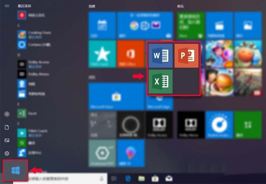Open Mail on the taskbar
The height and width of the screenshot is (184, 266).
pyautogui.click(x=169, y=178)
